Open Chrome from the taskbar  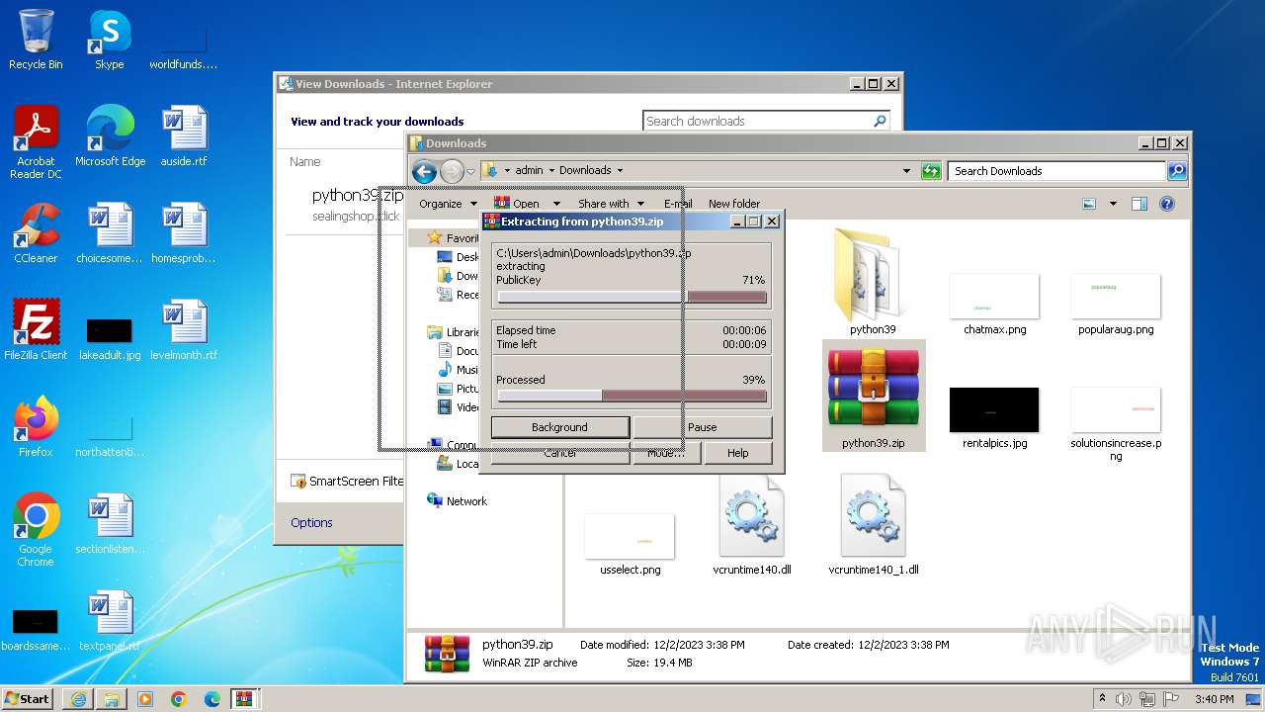pos(179,699)
